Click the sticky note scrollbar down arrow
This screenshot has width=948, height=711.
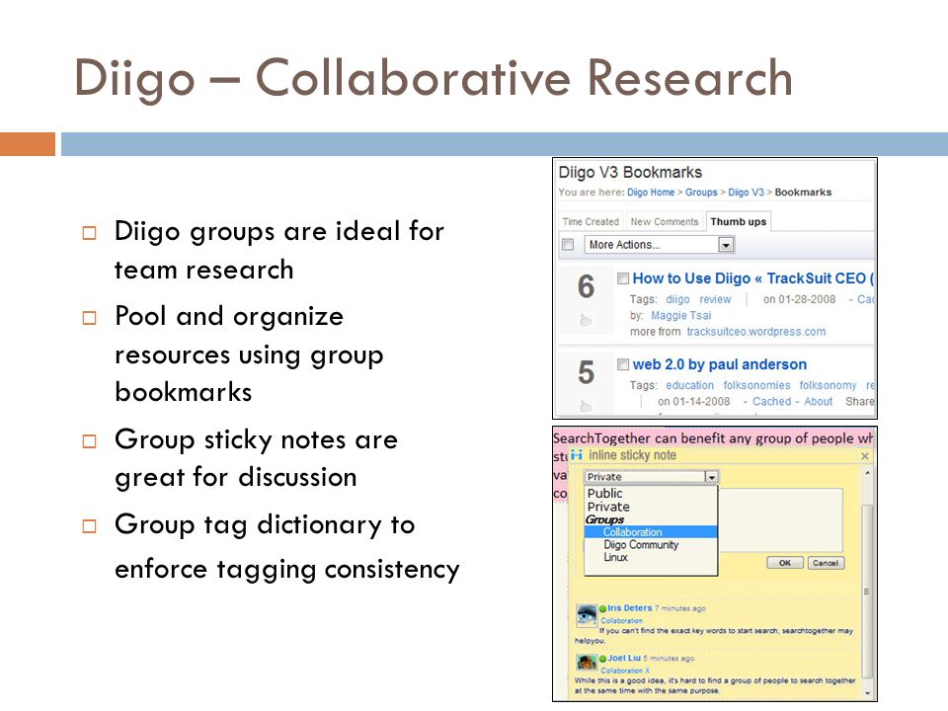point(867,693)
